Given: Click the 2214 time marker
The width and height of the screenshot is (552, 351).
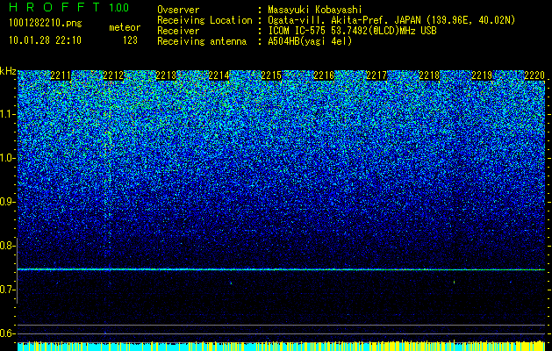Looking at the screenshot, I should point(219,75).
